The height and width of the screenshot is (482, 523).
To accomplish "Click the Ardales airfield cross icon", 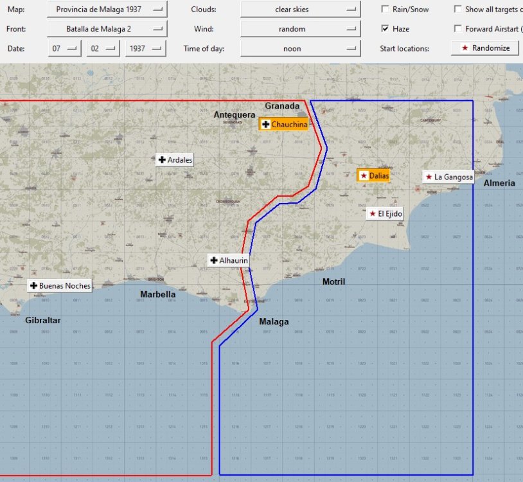I will (x=161, y=160).
